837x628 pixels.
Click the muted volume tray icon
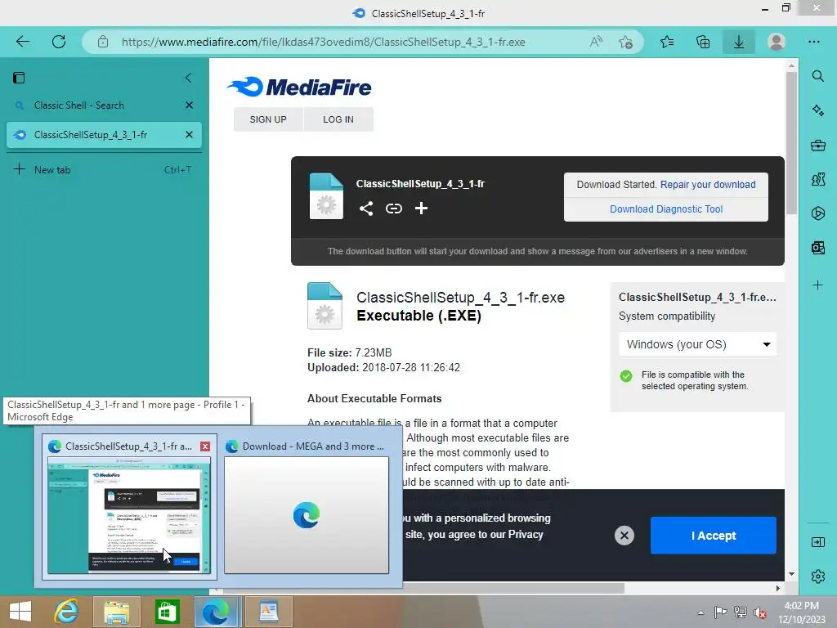point(759,612)
